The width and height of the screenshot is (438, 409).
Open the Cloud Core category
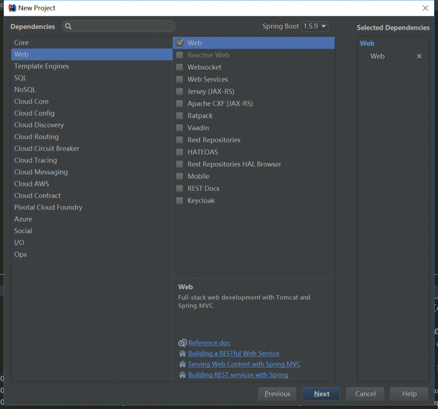click(x=92, y=101)
